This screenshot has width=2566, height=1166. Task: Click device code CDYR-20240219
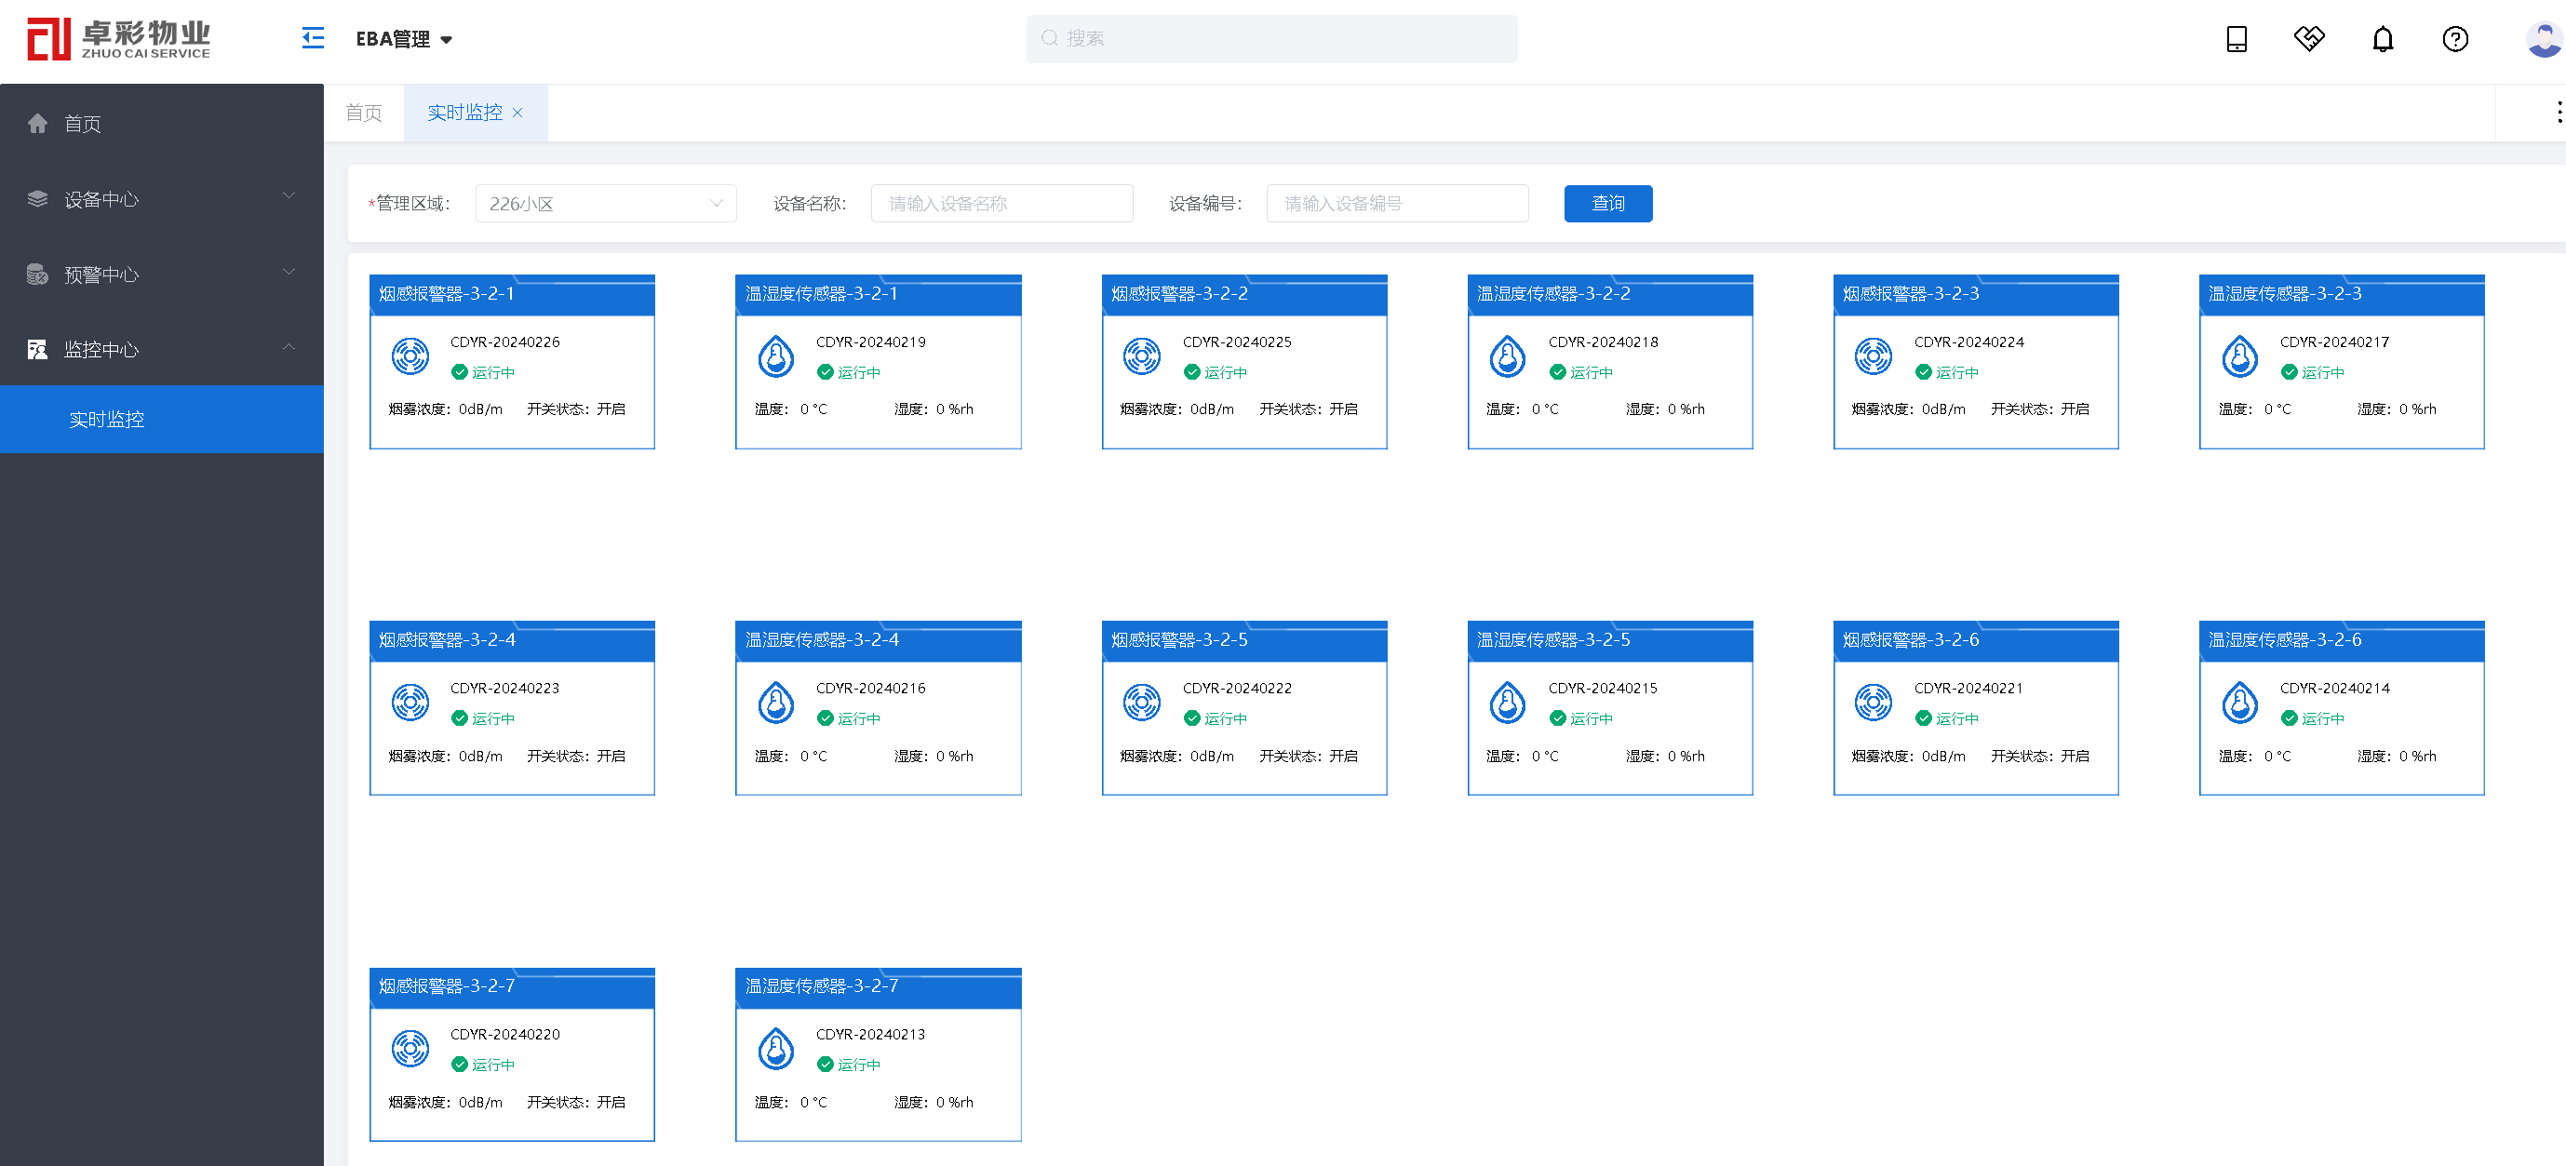pyautogui.click(x=870, y=342)
